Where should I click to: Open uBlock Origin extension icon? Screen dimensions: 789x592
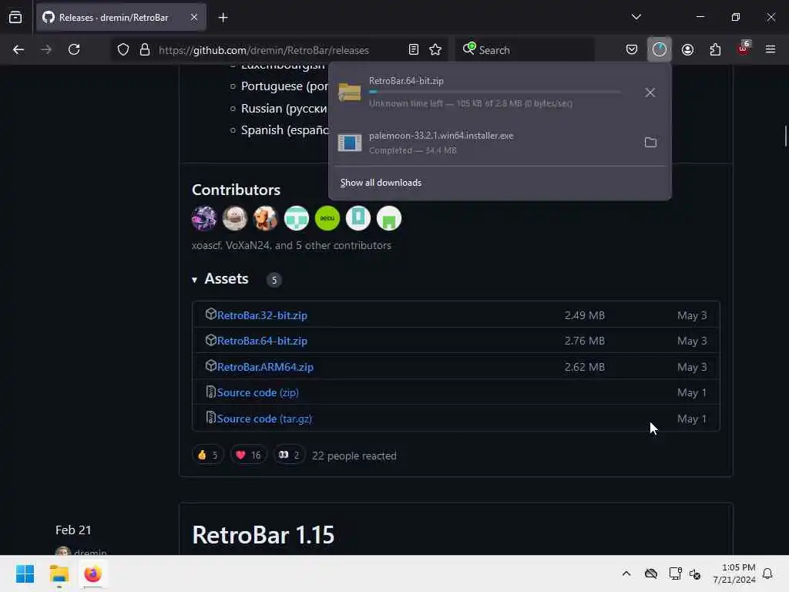click(744, 49)
